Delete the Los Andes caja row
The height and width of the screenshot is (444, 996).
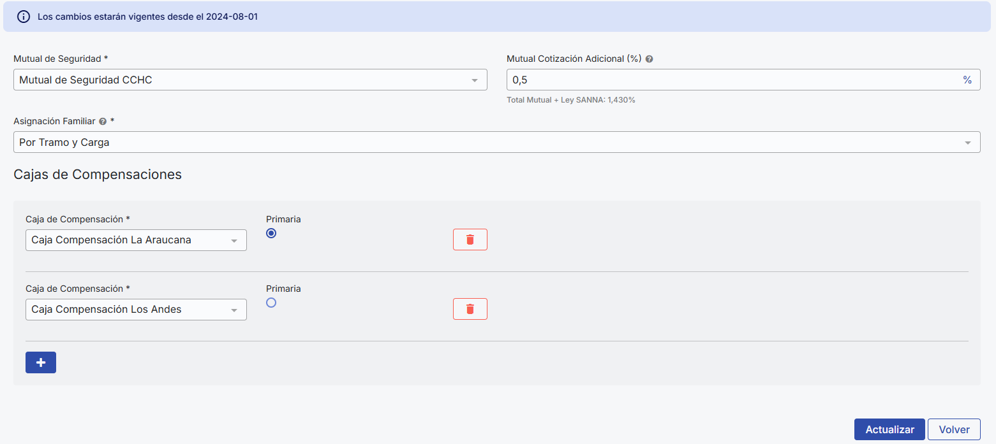coord(470,309)
